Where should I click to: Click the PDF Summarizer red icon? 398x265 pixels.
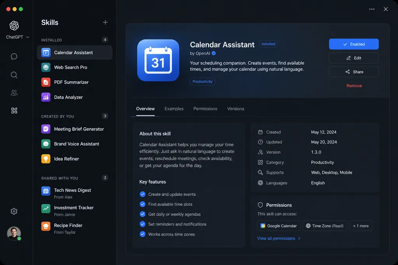coord(46,82)
